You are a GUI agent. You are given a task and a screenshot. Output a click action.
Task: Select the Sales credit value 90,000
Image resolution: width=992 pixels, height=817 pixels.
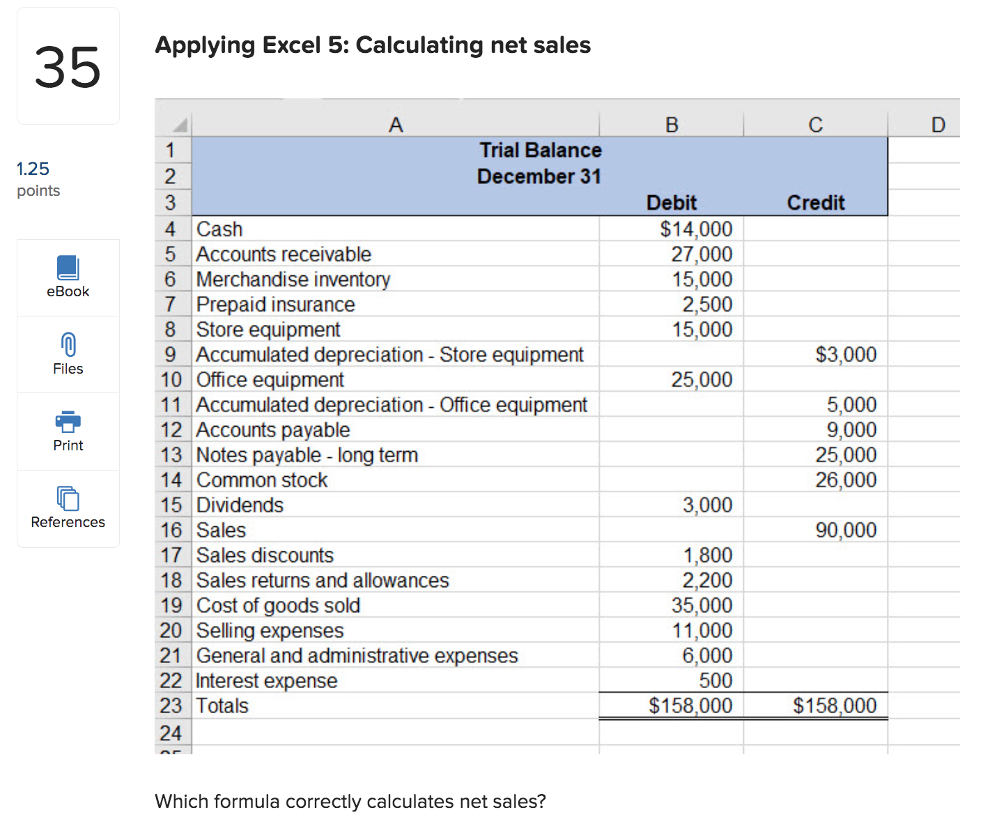click(846, 530)
